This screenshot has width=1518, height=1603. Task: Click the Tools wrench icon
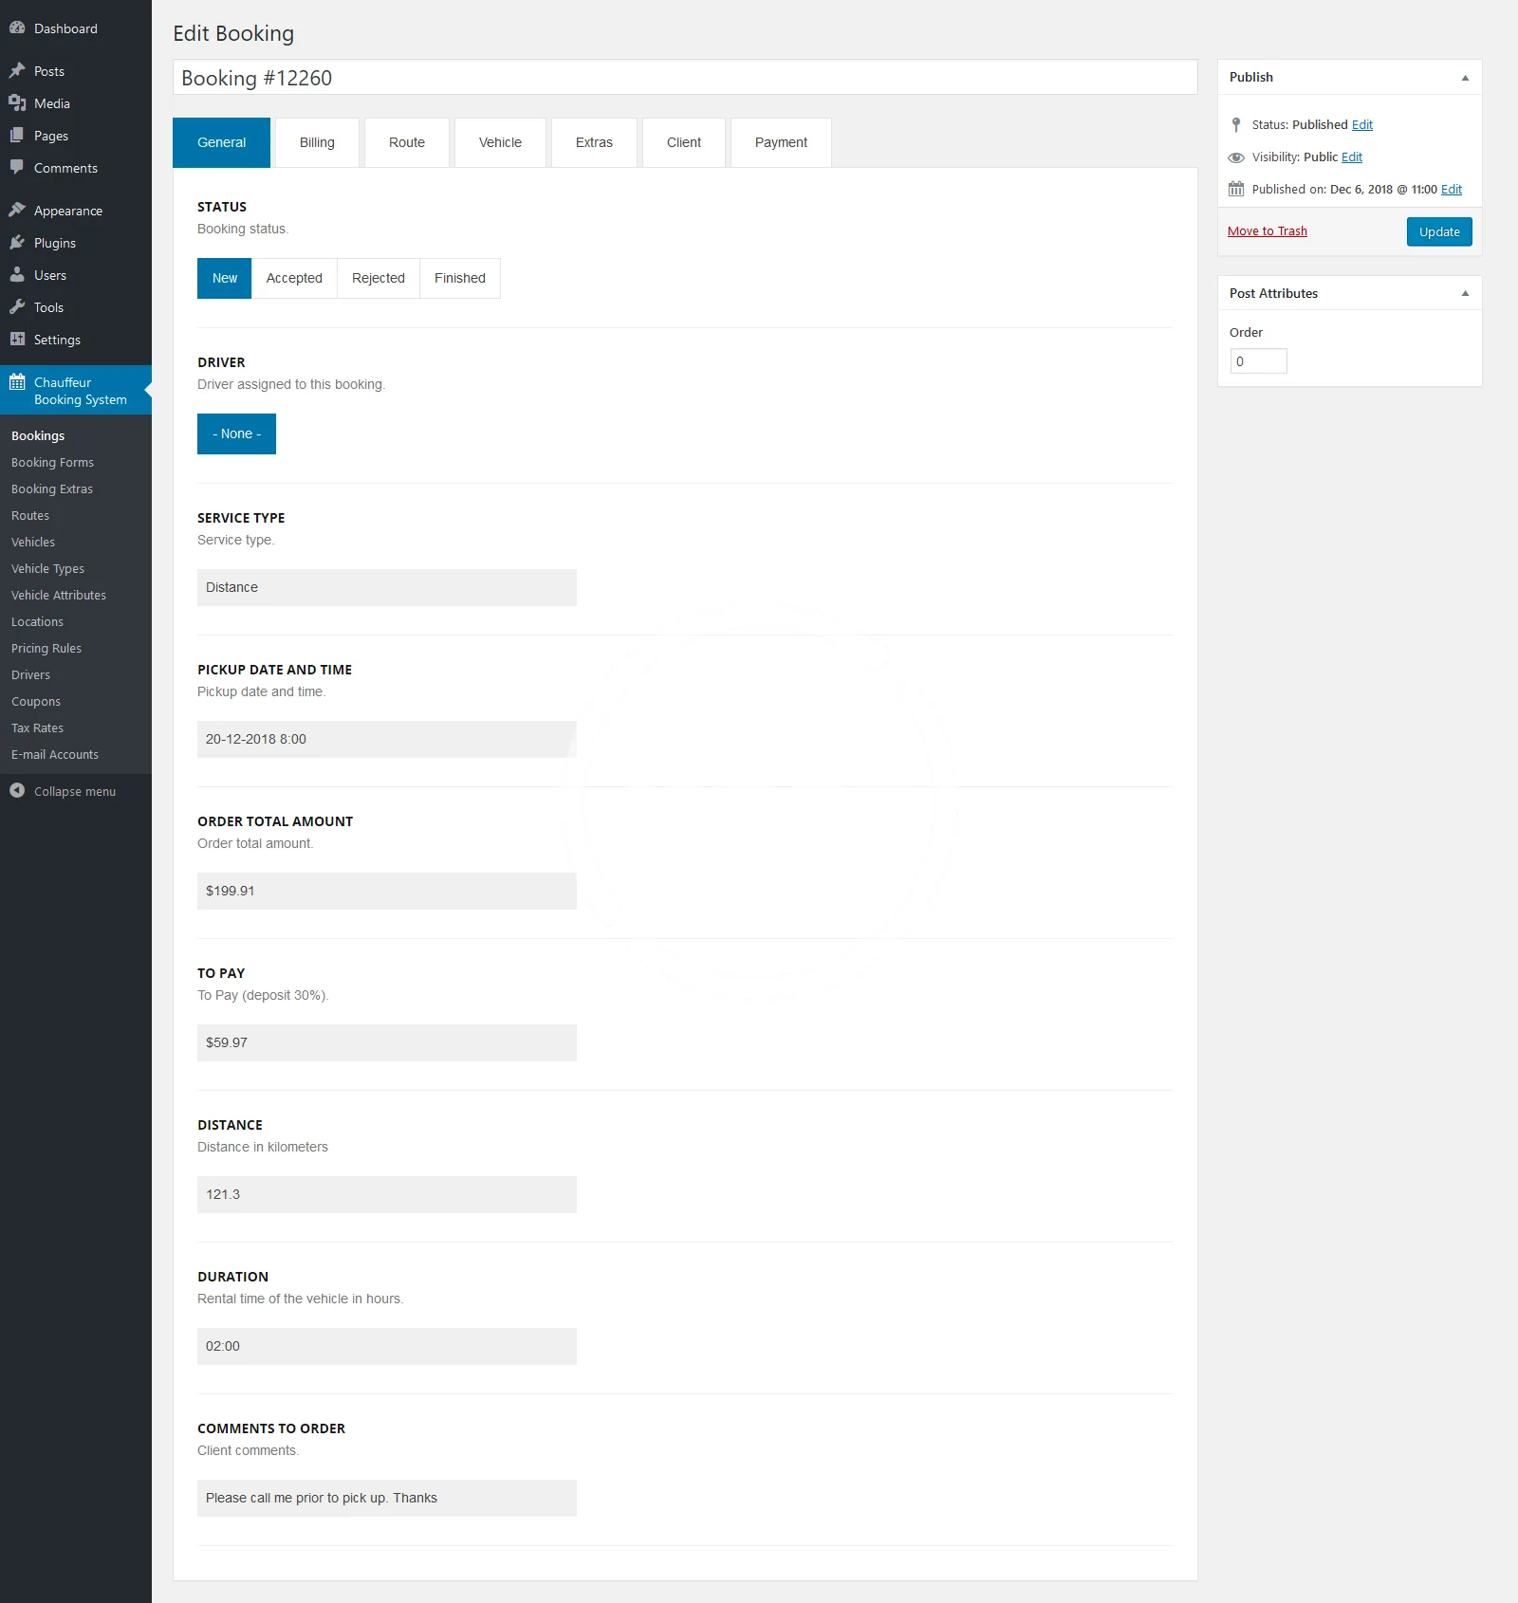point(17,307)
